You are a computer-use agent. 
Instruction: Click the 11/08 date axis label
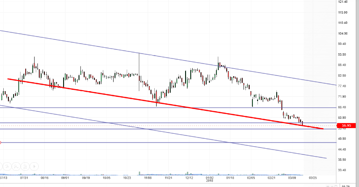(x=148, y=178)
